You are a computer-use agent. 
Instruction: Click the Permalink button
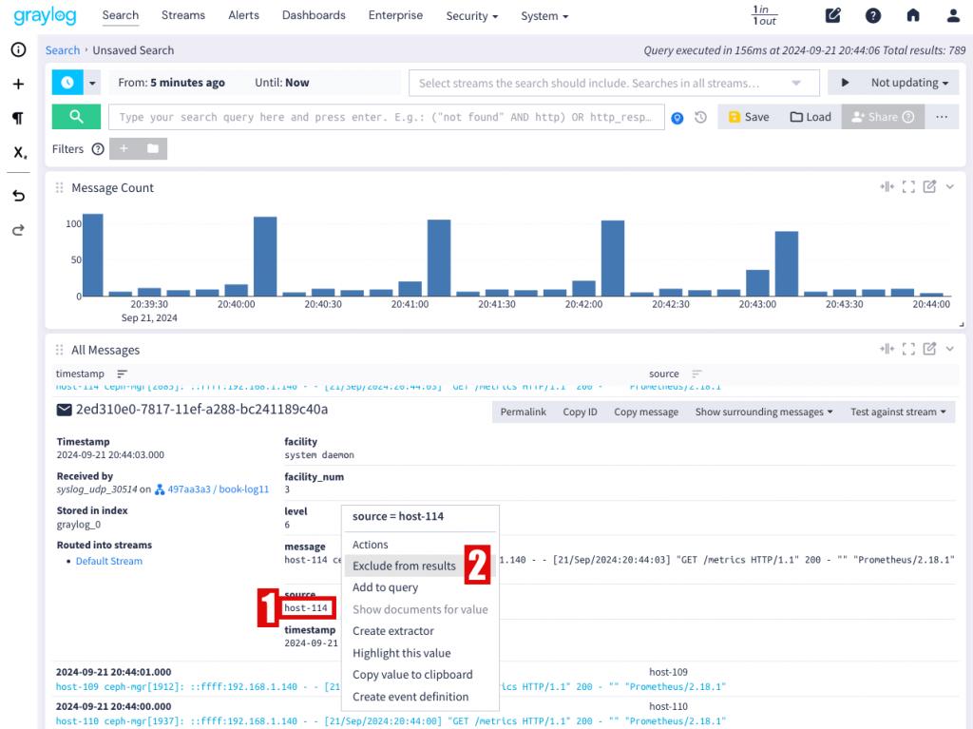pos(524,412)
